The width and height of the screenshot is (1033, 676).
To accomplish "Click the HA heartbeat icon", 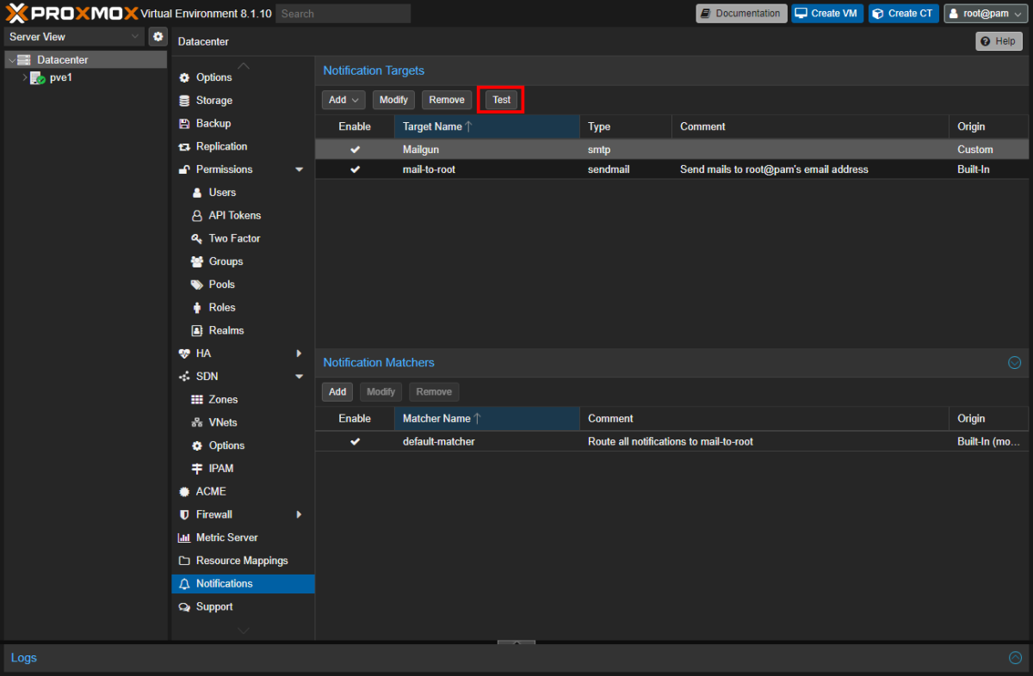I will (183, 353).
